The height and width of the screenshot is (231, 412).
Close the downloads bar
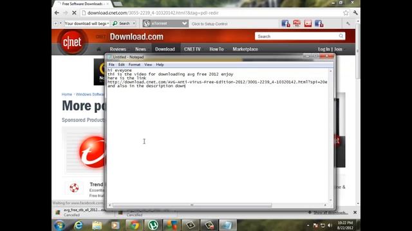(x=355, y=212)
